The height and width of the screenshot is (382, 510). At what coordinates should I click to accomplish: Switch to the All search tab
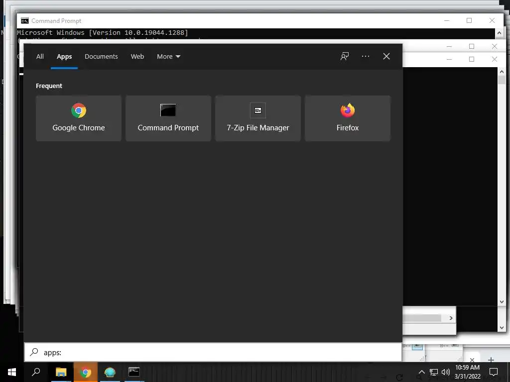point(40,57)
